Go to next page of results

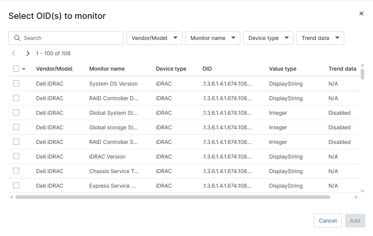[x=28, y=53]
